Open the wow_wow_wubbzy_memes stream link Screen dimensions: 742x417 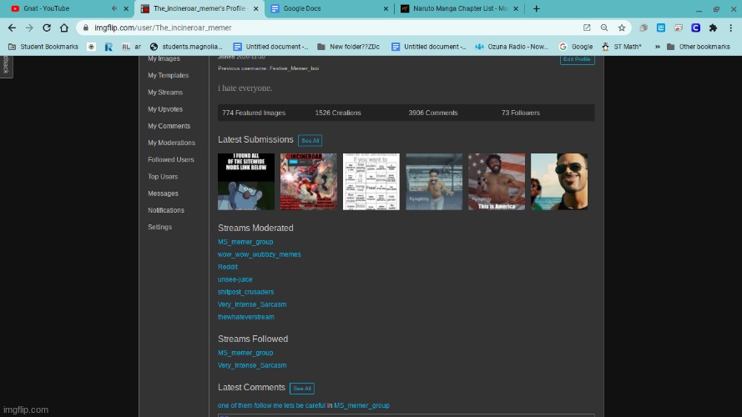coord(259,254)
